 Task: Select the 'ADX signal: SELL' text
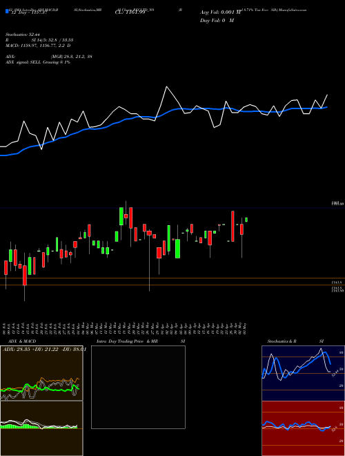23,62
